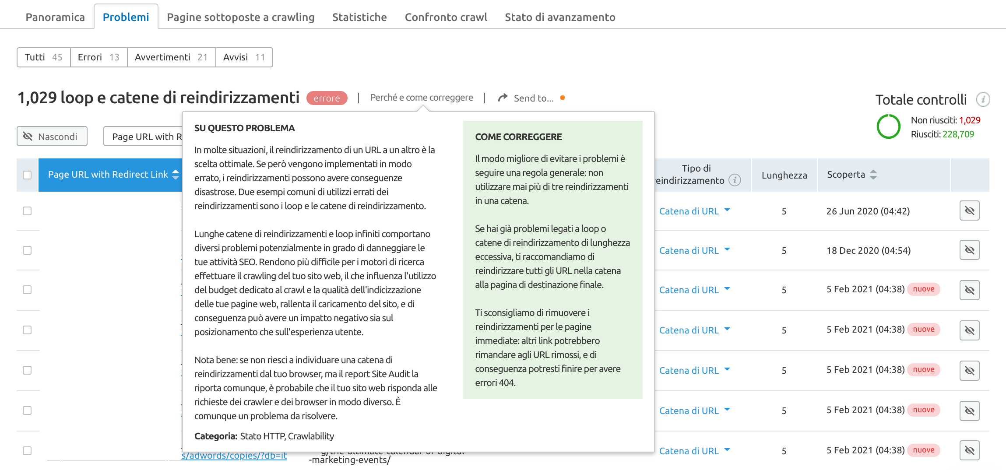Image resolution: width=1006 pixels, height=470 pixels.
Task: Sort by Scoperta column arrows
Action: pyautogui.click(x=873, y=175)
